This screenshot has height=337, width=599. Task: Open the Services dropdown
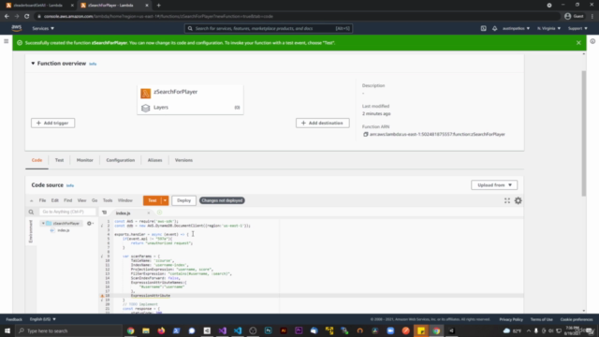pyautogui.click(x=43, y=28)
